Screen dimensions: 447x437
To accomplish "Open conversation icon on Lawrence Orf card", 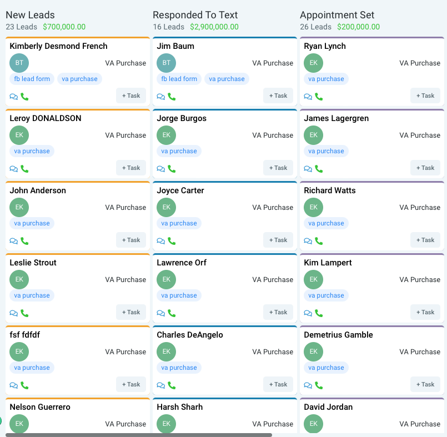I will (161, 313).
